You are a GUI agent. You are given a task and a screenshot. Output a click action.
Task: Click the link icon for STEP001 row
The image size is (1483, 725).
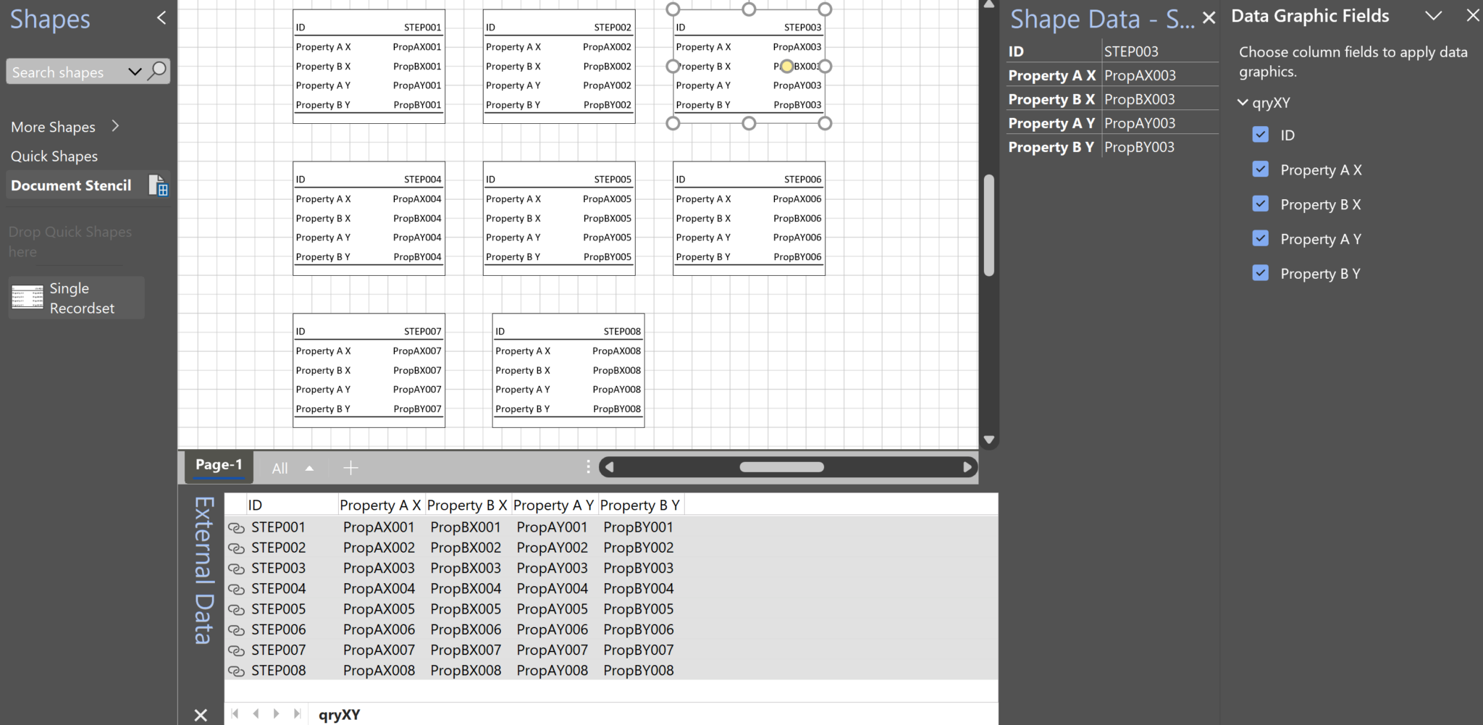click(236, 529)
